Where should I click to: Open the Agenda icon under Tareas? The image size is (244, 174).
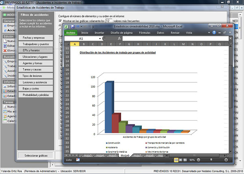coord(5,116)
